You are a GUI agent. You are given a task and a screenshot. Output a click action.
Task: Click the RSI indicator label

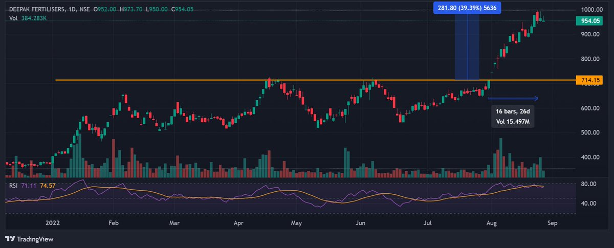click(x=13, y=185)
